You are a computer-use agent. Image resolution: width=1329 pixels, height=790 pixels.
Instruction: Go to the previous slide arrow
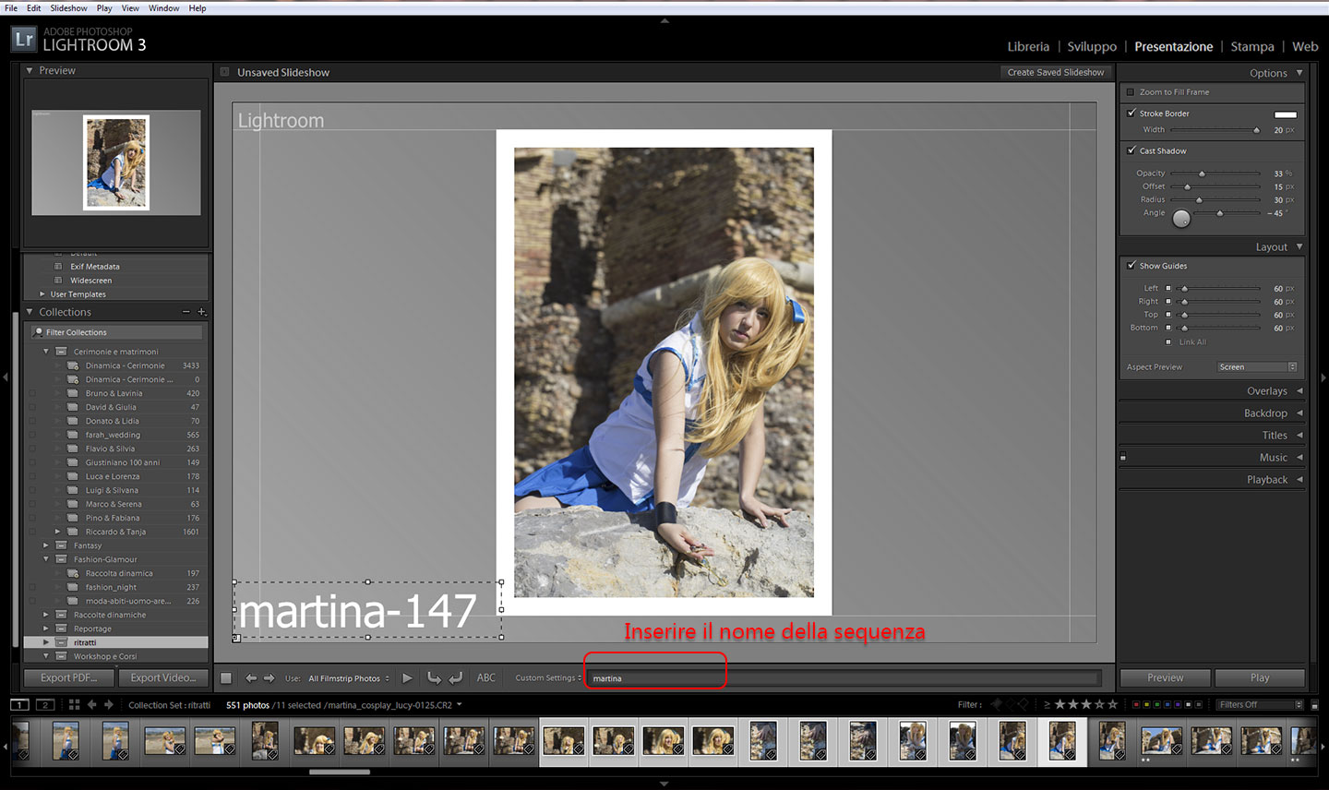point(251,678)
